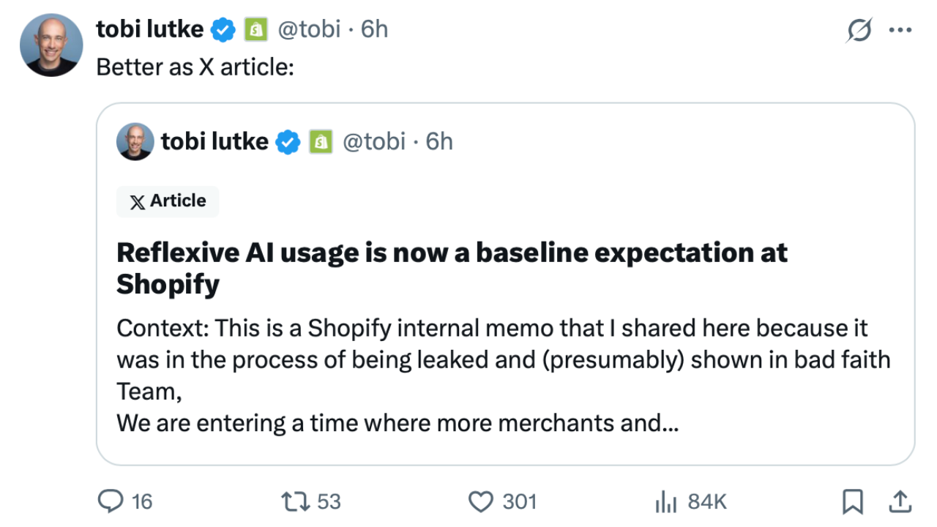Like the tweet with heart icon
Screen dimensions: 937x527
coord(481,501)
